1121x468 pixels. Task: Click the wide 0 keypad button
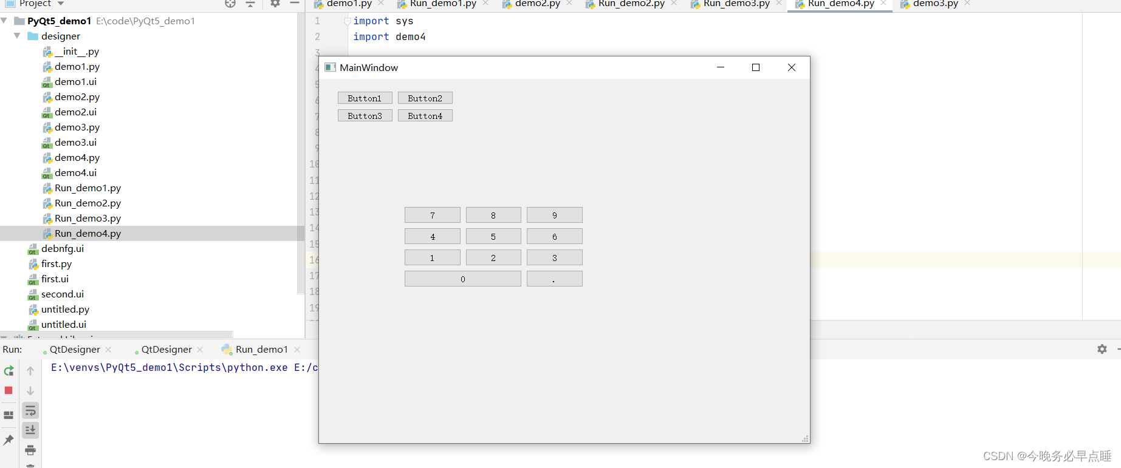463,279
